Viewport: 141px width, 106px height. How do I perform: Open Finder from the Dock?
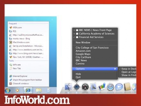pos(68,87)
